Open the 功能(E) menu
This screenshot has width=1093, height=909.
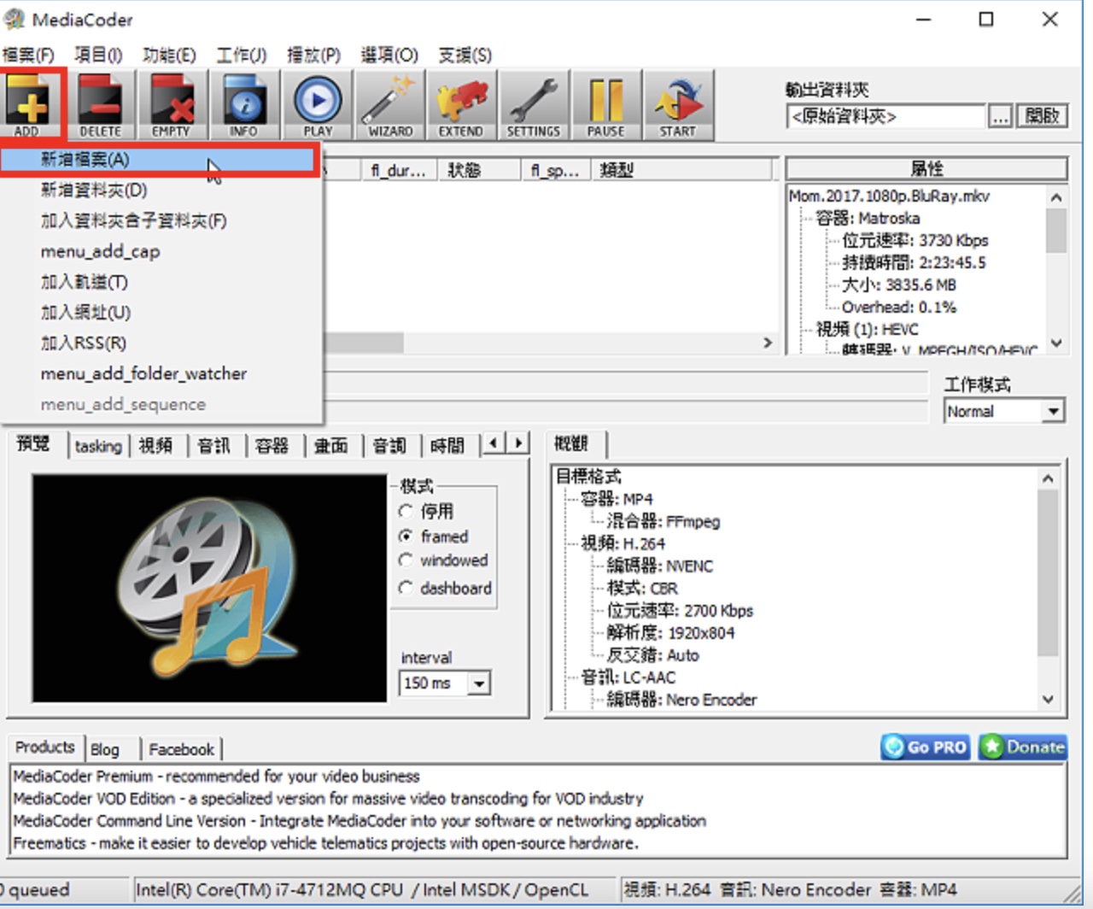(169, 56)
